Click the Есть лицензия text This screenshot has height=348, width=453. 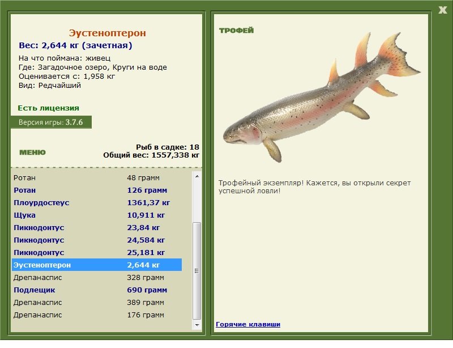48,108
